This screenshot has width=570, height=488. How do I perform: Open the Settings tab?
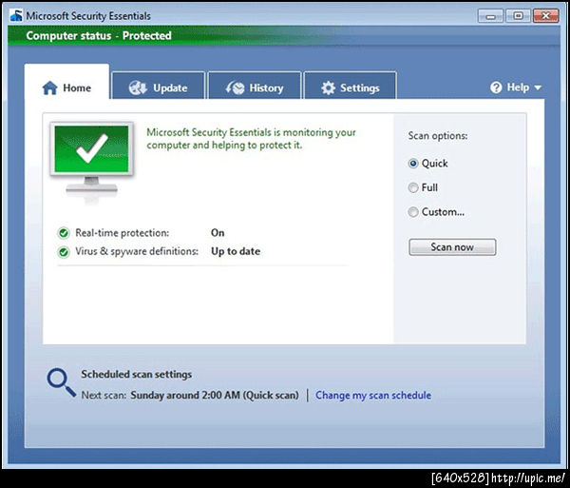(x=350, y=86)
